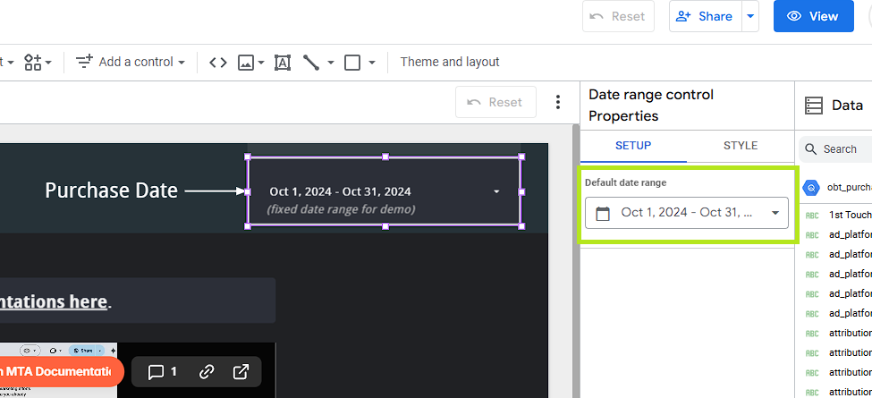Viewport: 872px width, 398px height.
Task: Select the line drawing tool
Action: click(x=311, y=63)
